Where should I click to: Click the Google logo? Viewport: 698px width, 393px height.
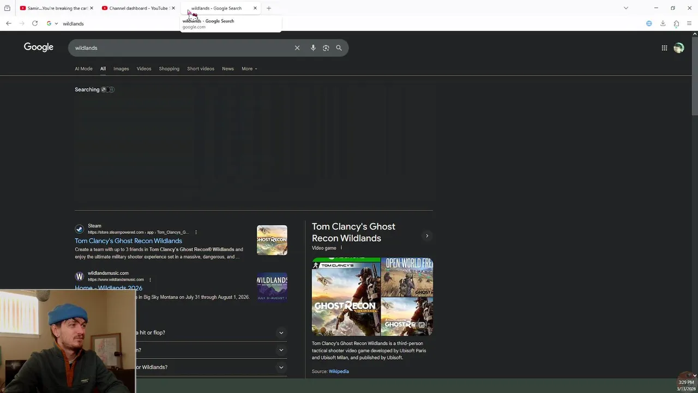coord(39,47)
